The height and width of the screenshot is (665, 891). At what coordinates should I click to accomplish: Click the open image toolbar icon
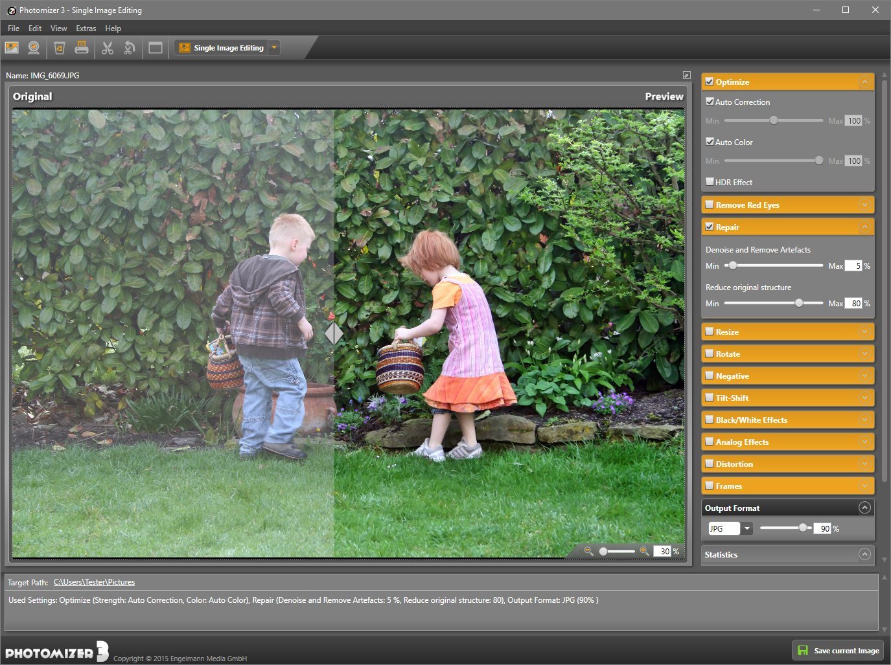(x=12, y=48)
